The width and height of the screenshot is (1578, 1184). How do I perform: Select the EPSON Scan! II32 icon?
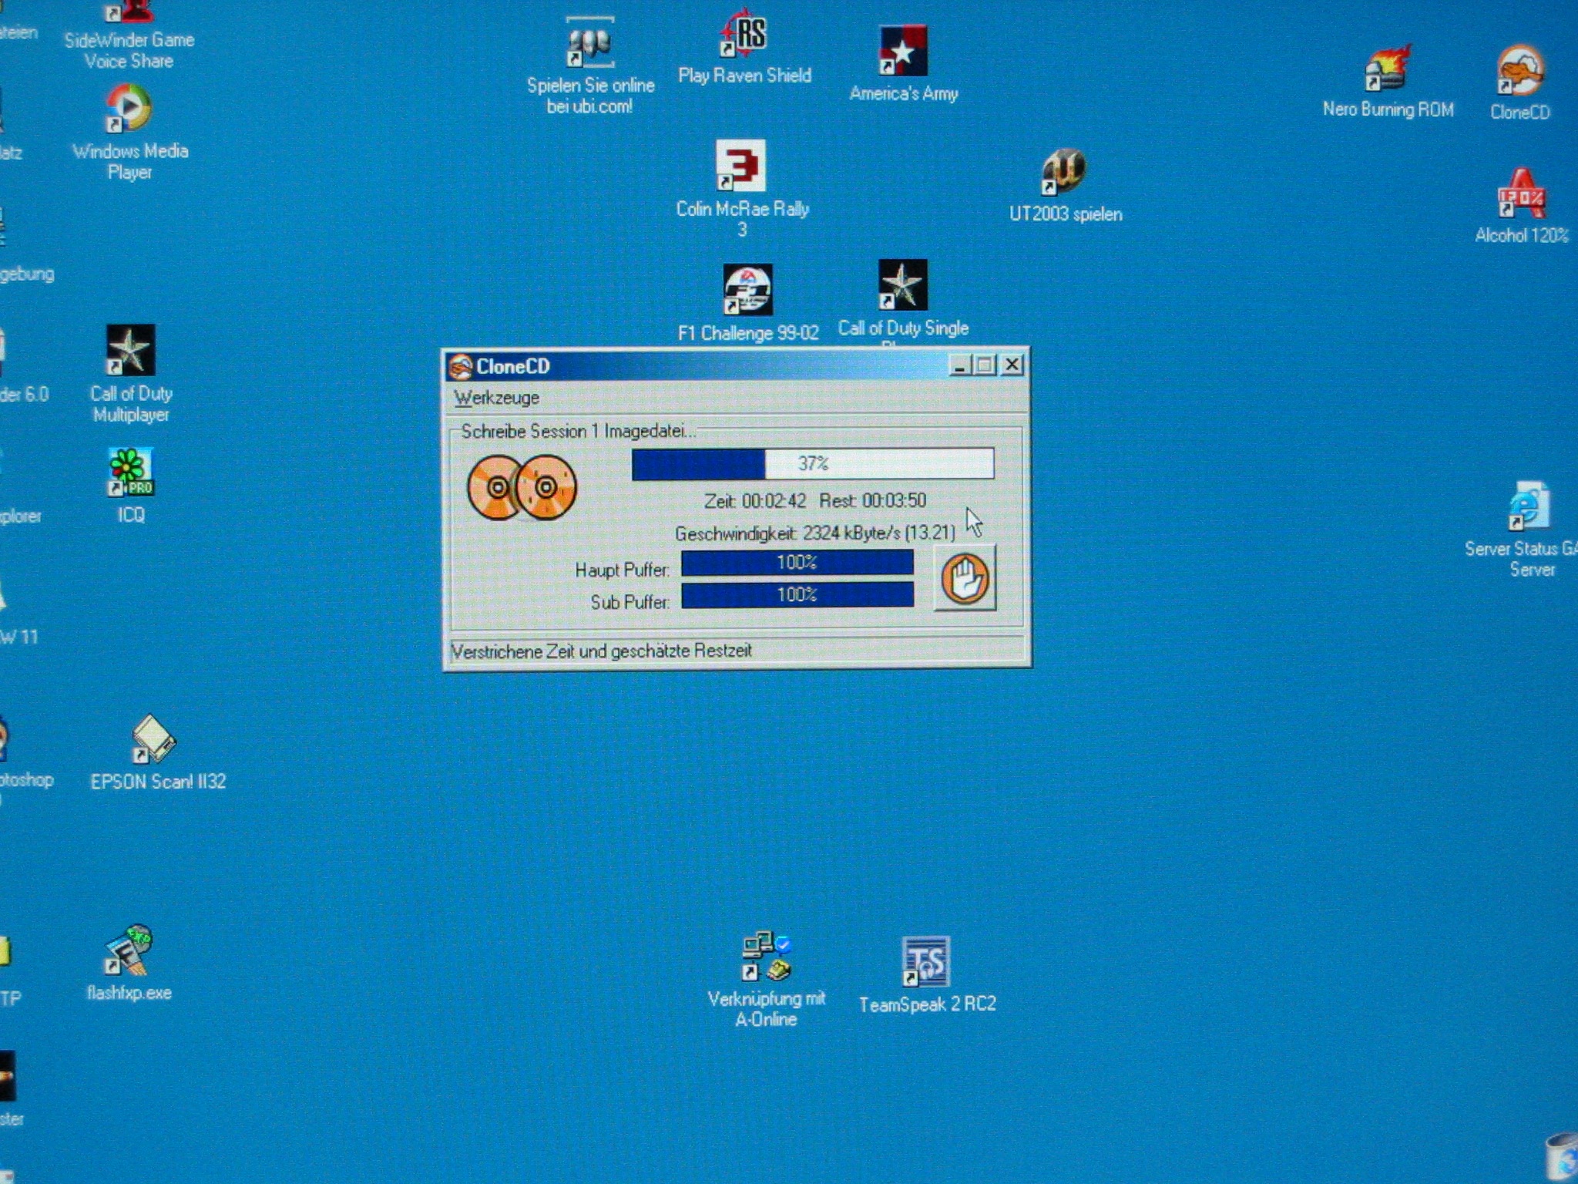click(x=153, y=739)
